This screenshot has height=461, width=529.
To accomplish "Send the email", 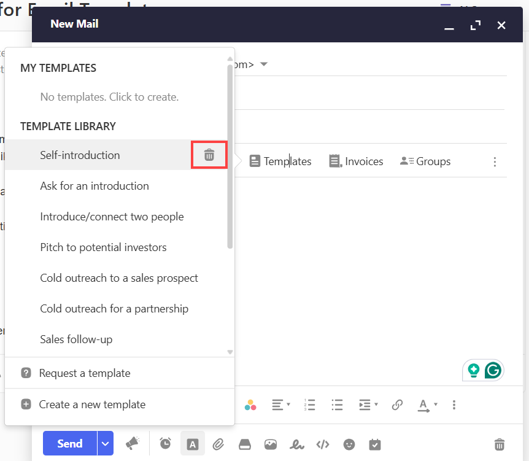I will (70, 443).
